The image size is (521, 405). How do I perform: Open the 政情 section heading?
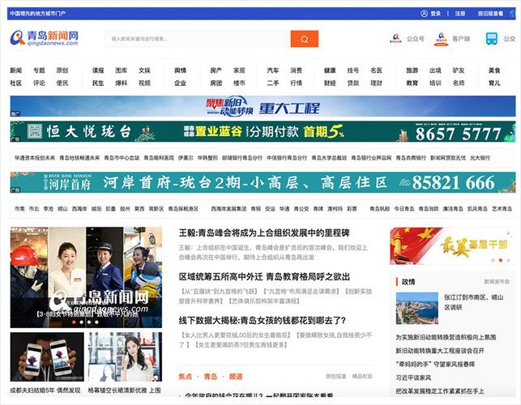pos(408,282)
